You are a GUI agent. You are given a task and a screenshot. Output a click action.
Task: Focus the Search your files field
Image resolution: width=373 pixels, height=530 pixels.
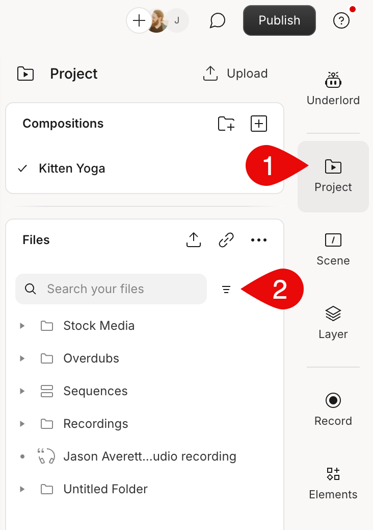pyautogui.click(x=111, y=289)
